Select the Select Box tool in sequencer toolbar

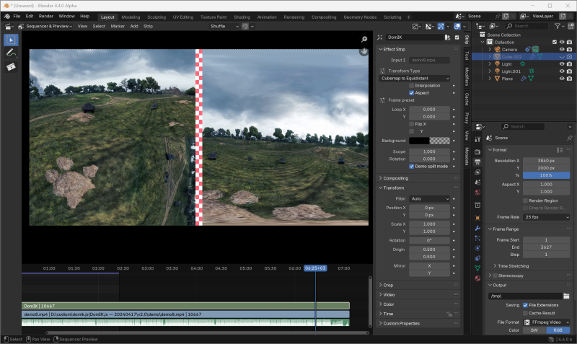(x=11, y=40)
